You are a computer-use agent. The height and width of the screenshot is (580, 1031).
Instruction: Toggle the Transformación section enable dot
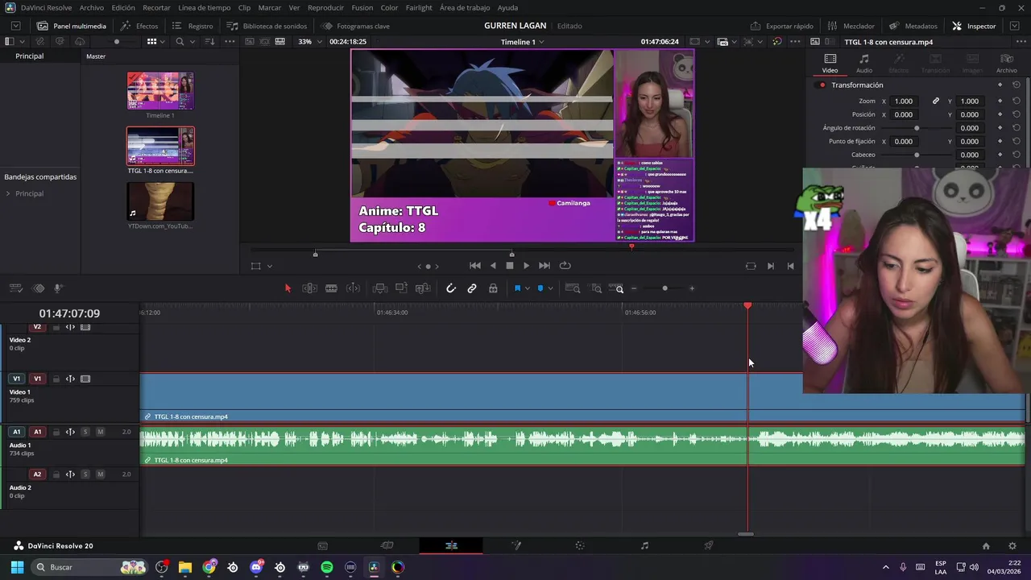coord(822,85)
